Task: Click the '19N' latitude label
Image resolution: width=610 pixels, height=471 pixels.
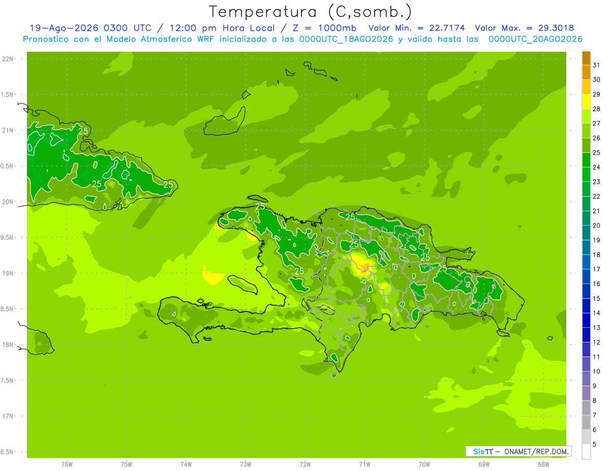Action: (8, 273)
